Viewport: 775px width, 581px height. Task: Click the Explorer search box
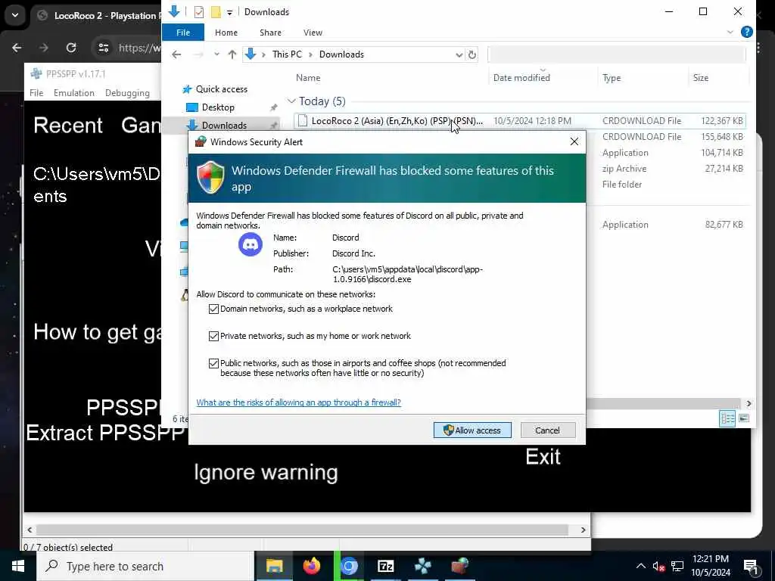(616, 54)
